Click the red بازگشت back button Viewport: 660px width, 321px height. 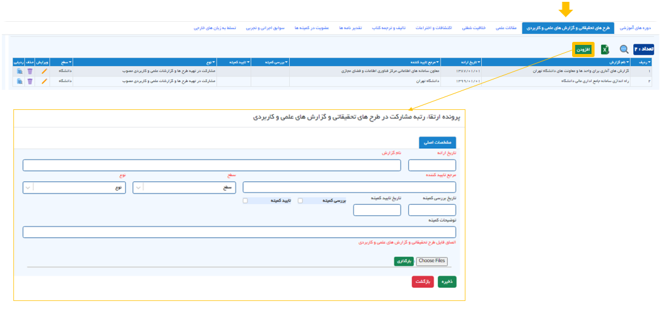coord(422,282)
